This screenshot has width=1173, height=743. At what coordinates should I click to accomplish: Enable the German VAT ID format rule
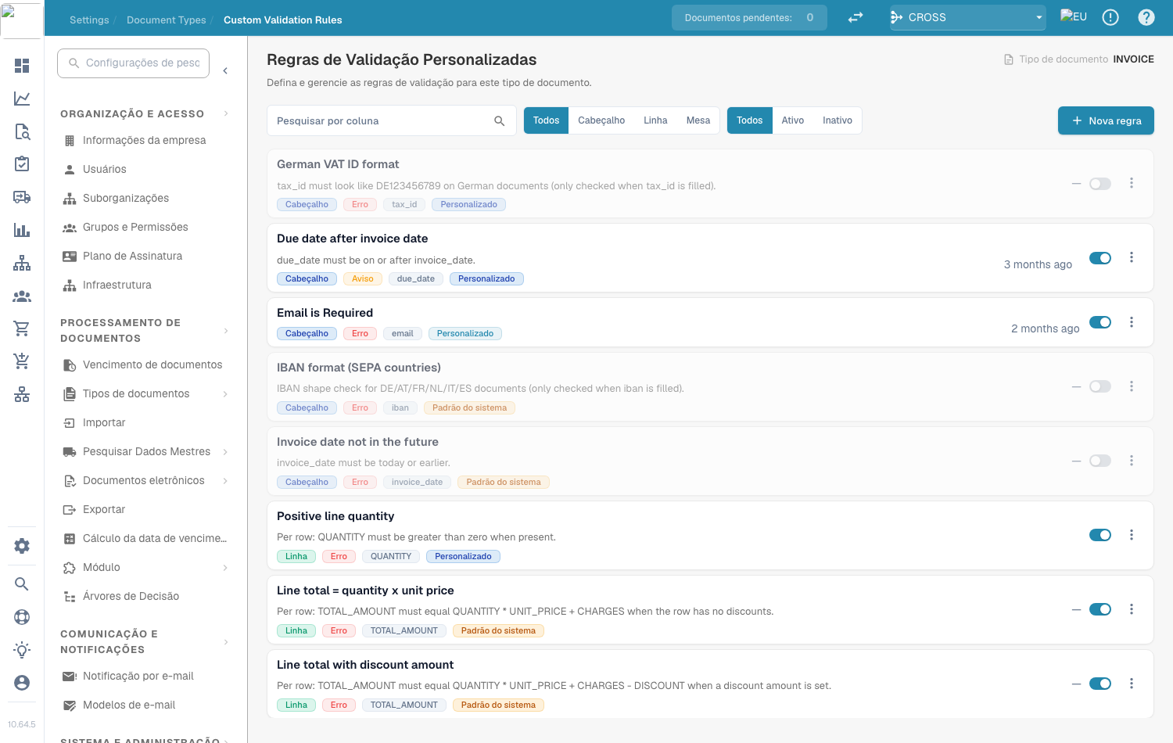[x=1100, y=184]
